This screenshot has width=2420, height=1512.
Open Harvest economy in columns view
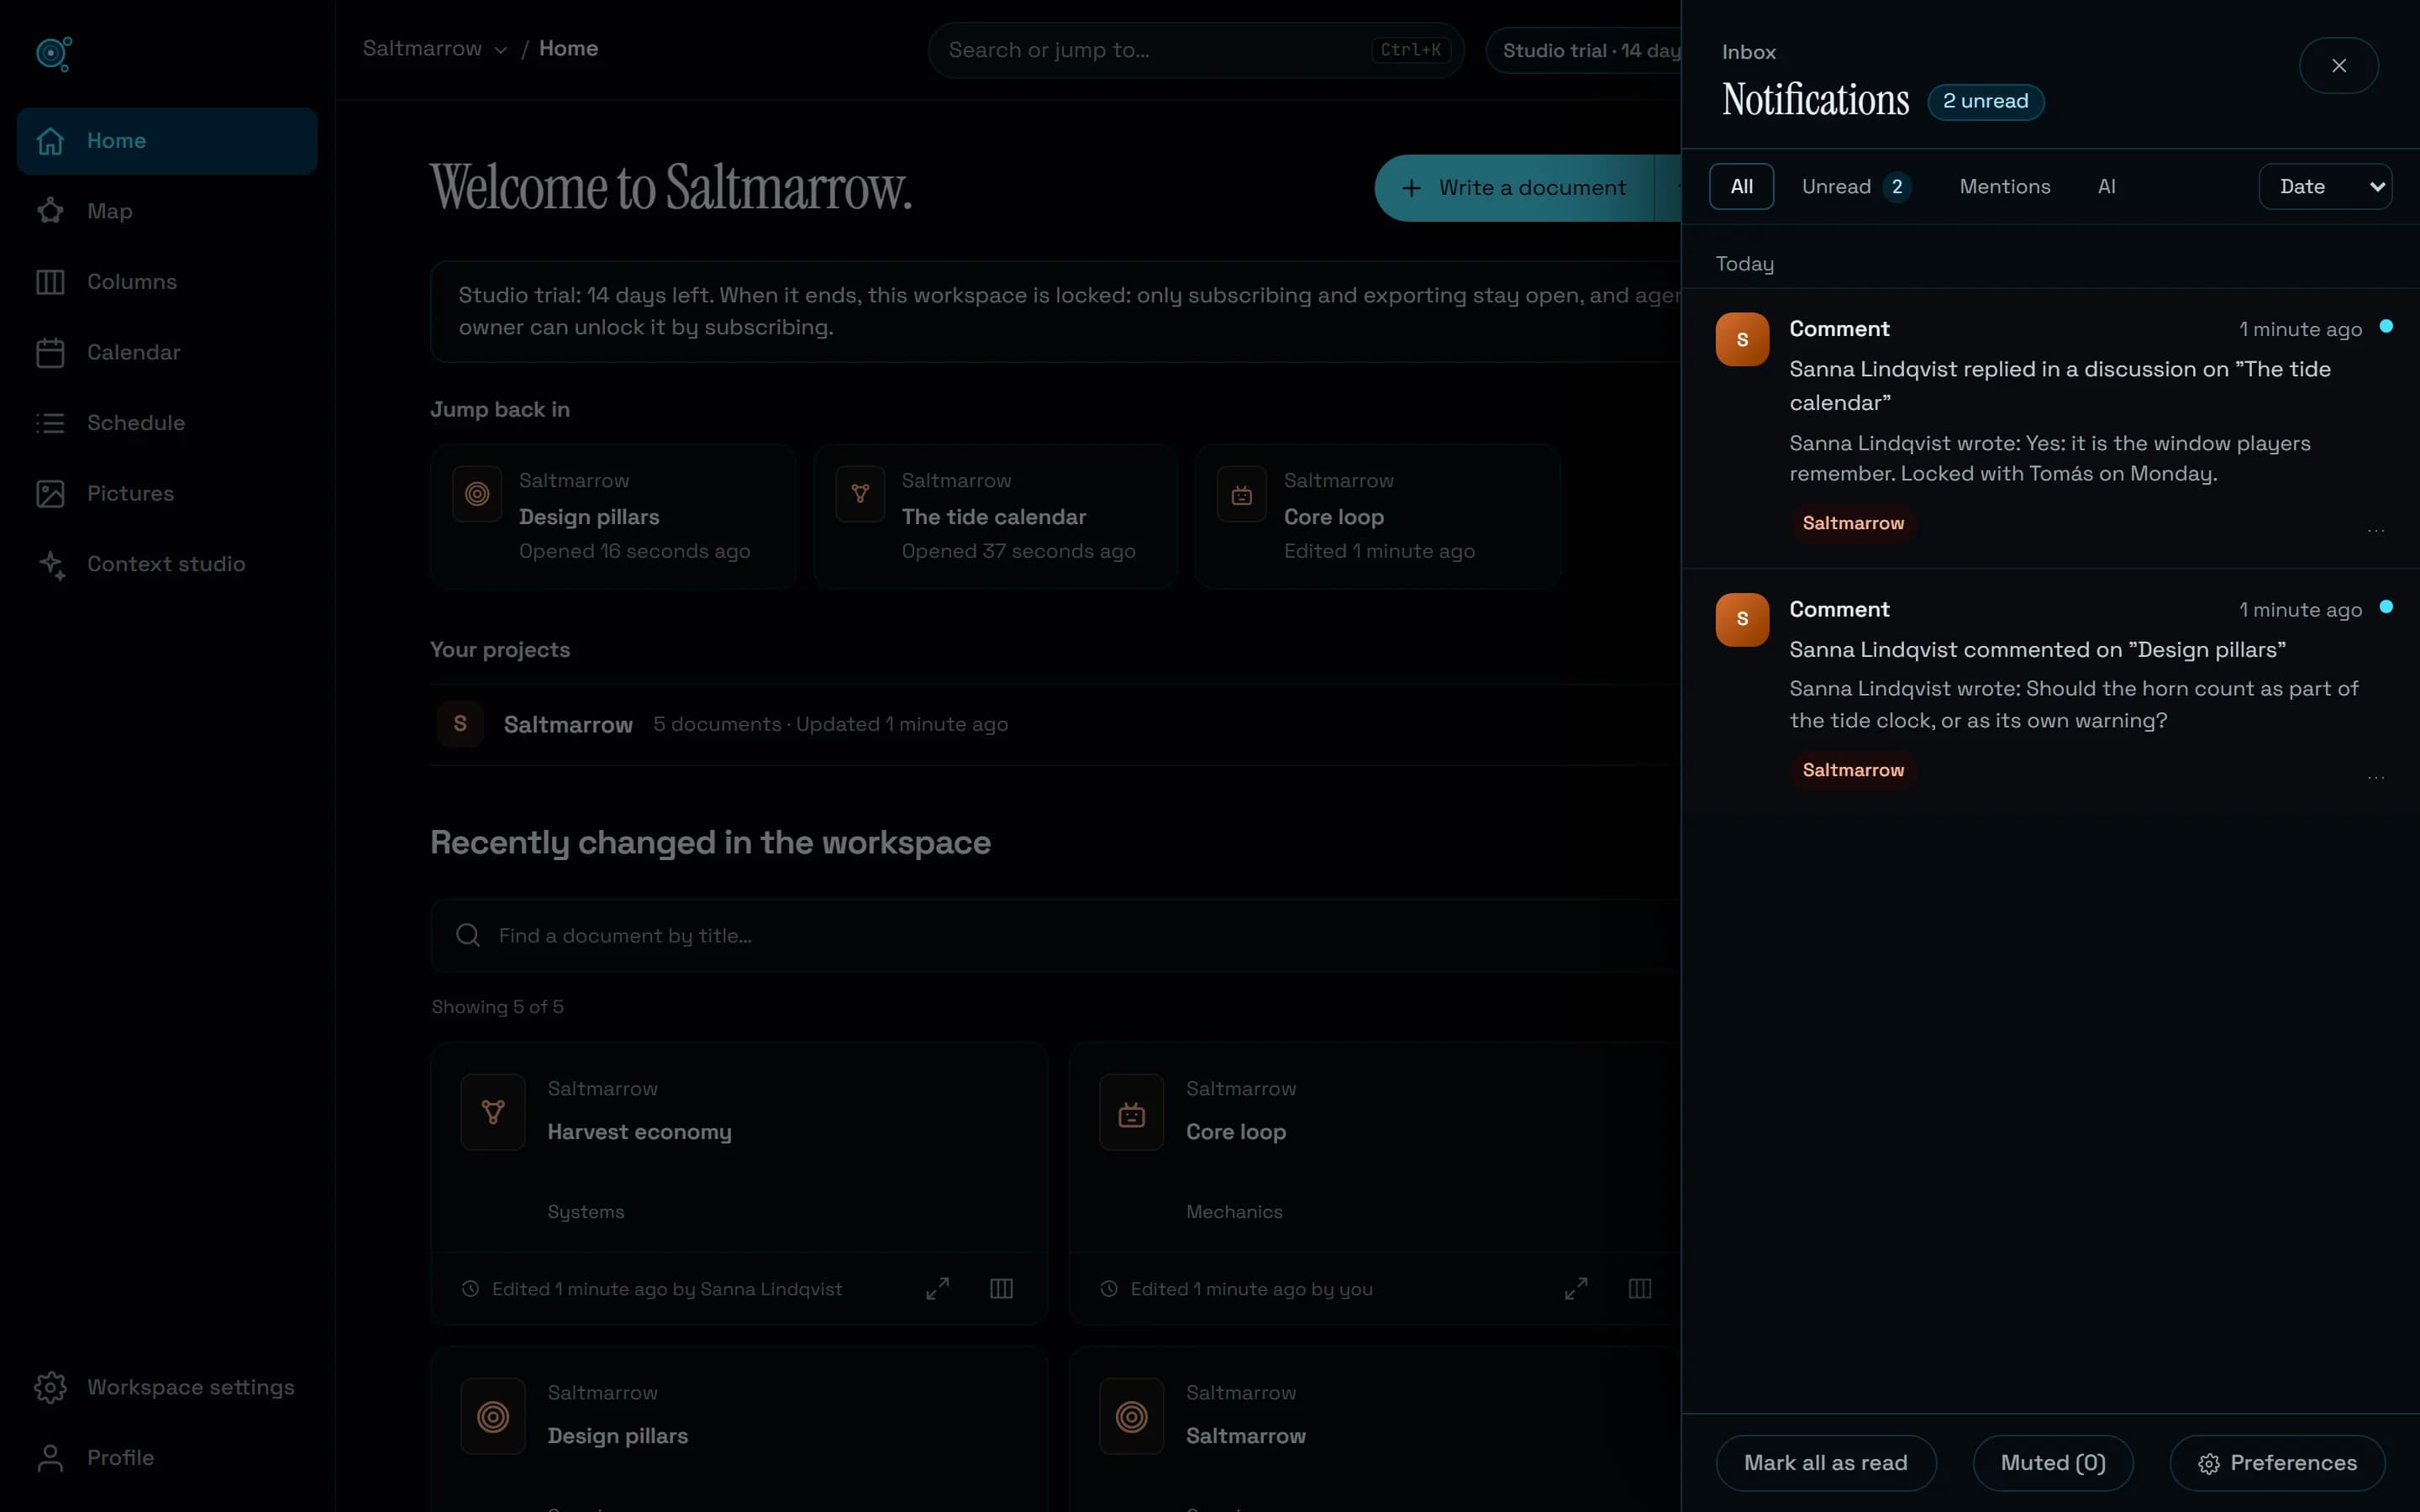tap(1001, 1289)
